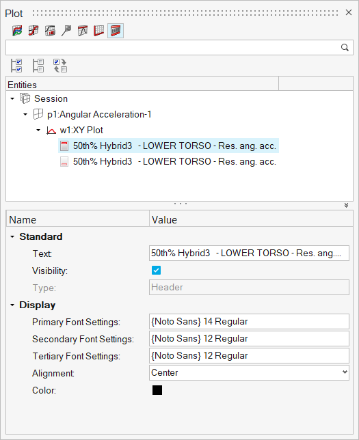Toggle the Visibility checkbox

[156, 271]
